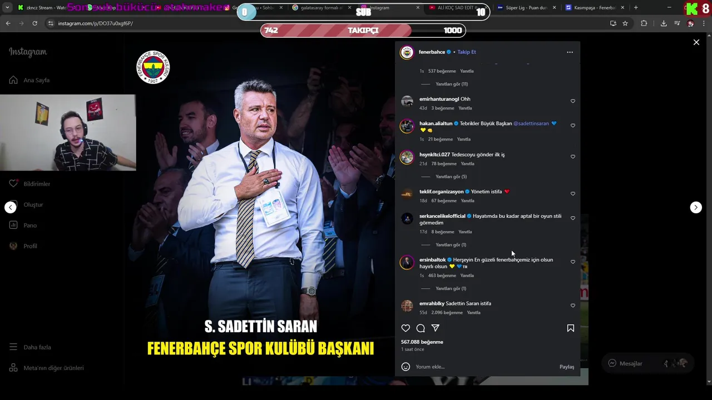Open Pano dashboard in sidebar
The width and height of the screenshot is (712, 400).
pyautogui.click(x=23, y=225)
